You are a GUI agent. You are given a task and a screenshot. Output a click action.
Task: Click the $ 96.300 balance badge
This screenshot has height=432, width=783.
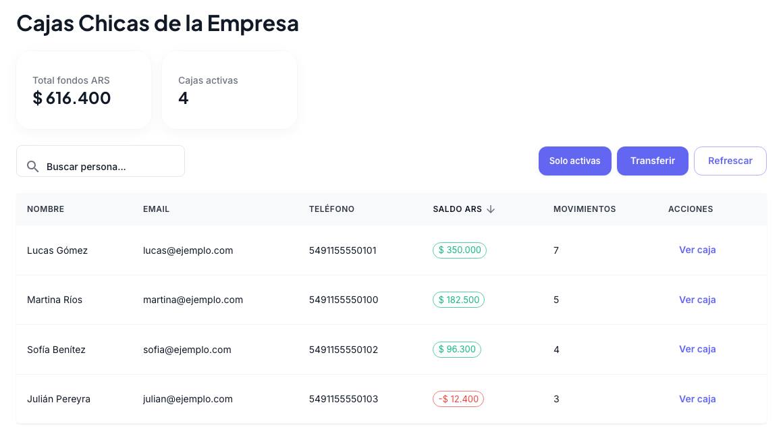(457, 349)
